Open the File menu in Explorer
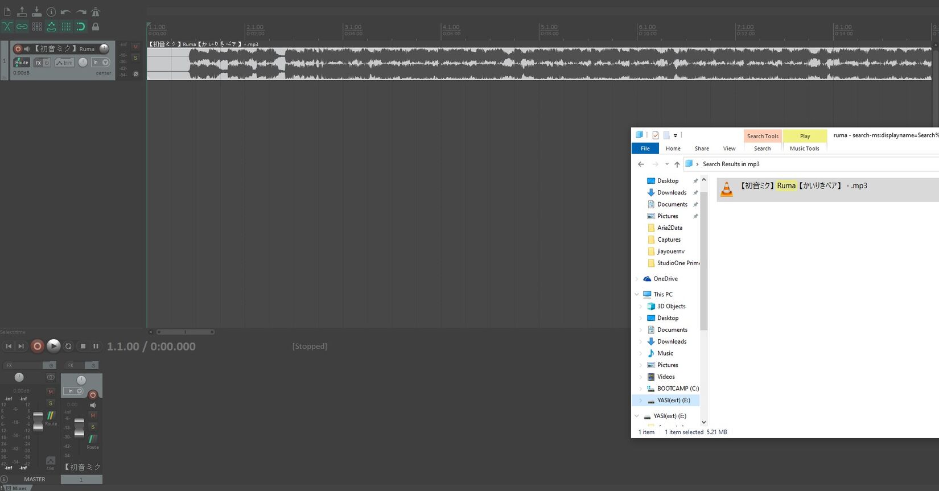The width and height of the screenshot is (939, 491). 645,148
